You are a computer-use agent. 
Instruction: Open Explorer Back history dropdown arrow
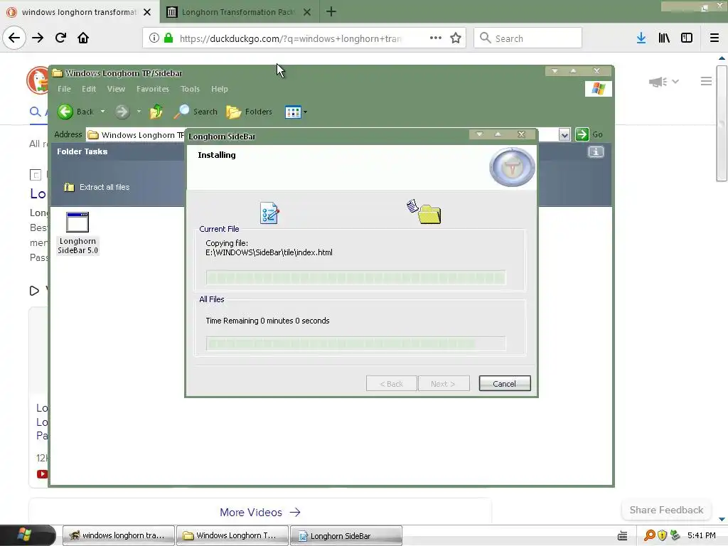click(102, 112)
